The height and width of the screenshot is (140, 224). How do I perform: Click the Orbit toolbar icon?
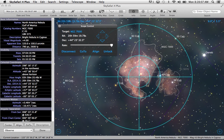click(162, 11)
